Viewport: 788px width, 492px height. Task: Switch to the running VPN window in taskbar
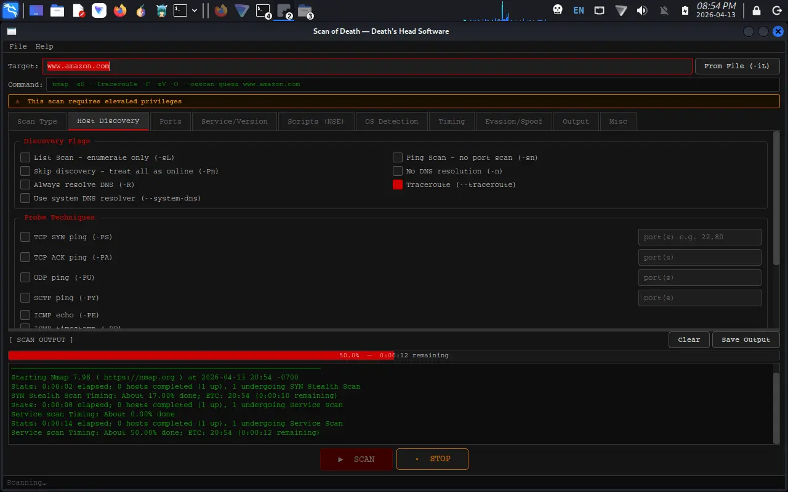243,10
